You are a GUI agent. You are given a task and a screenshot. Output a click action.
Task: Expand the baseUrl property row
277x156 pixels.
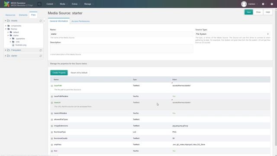click(x=52, y=103)
